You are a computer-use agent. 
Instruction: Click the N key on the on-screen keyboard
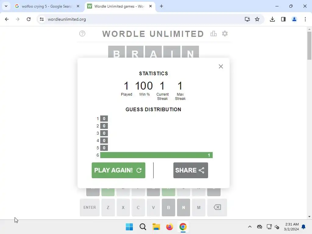184,207
